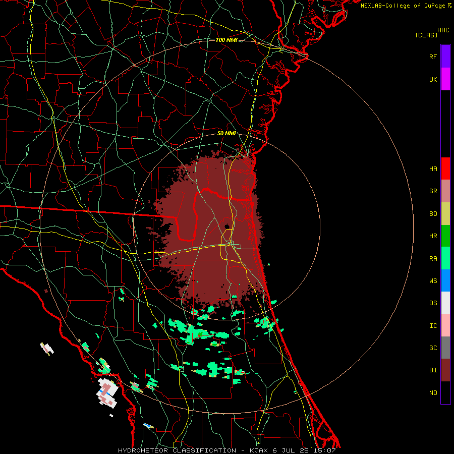Click the WS blue legend swatch

[x=445, y=280]
